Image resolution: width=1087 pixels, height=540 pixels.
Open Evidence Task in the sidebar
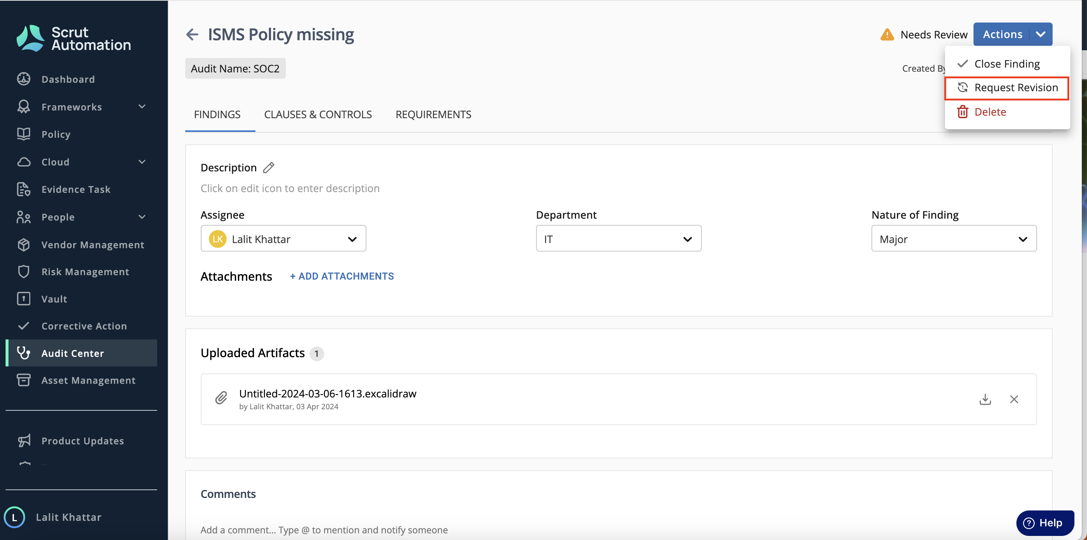tap(76, 189)
